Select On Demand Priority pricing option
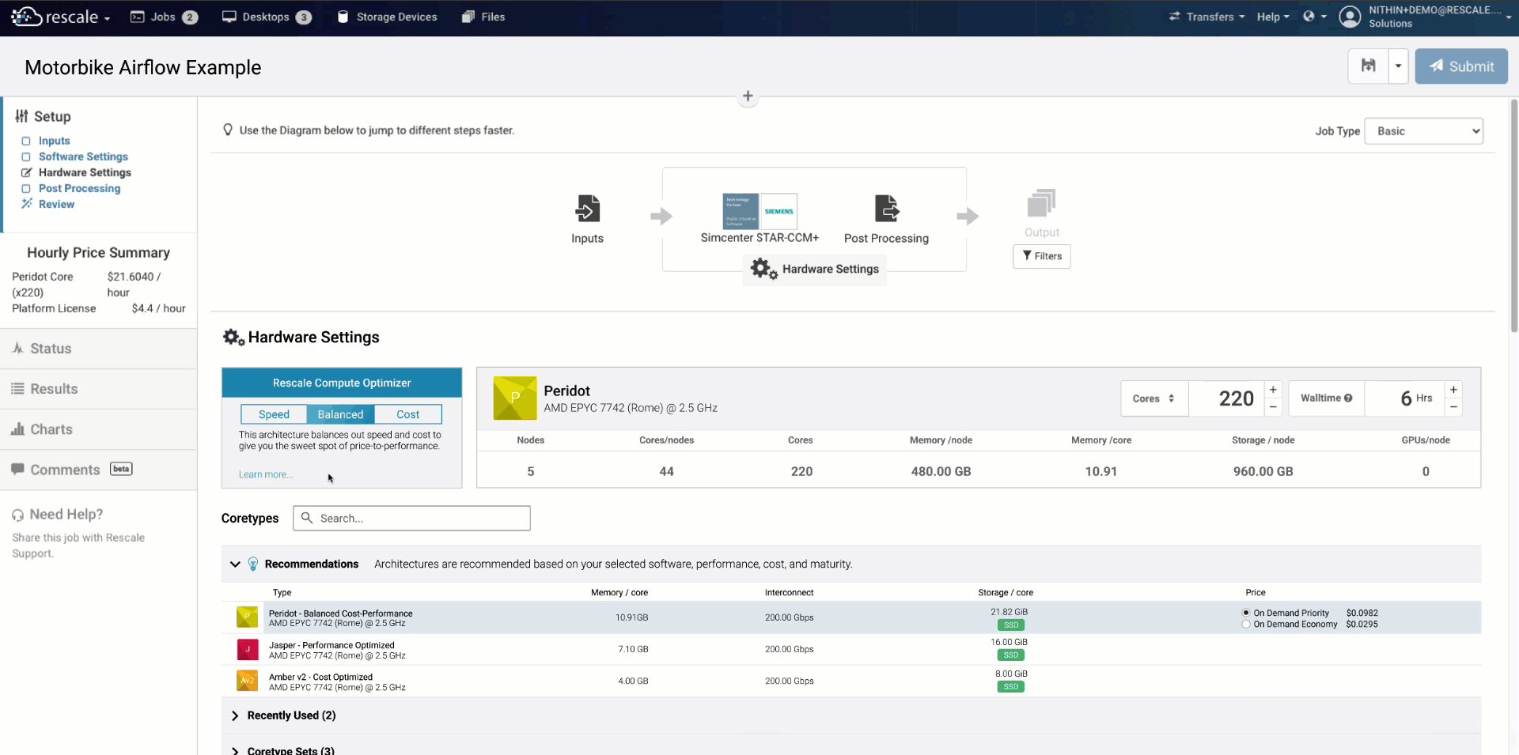The height and width of the screenshot is (755, 1519). 1246,613
